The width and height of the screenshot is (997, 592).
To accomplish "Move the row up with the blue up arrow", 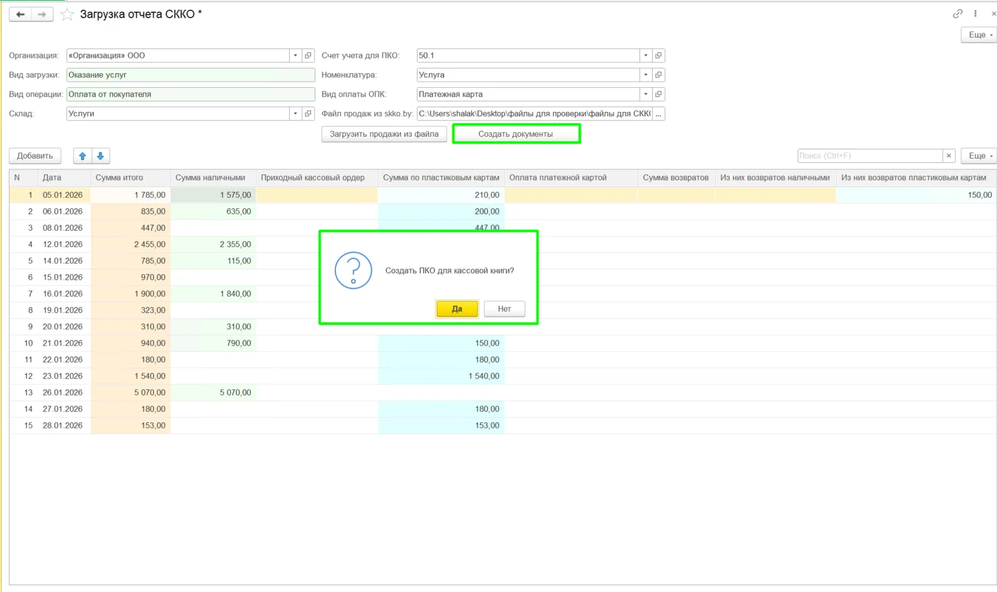I will click(83, 156).
